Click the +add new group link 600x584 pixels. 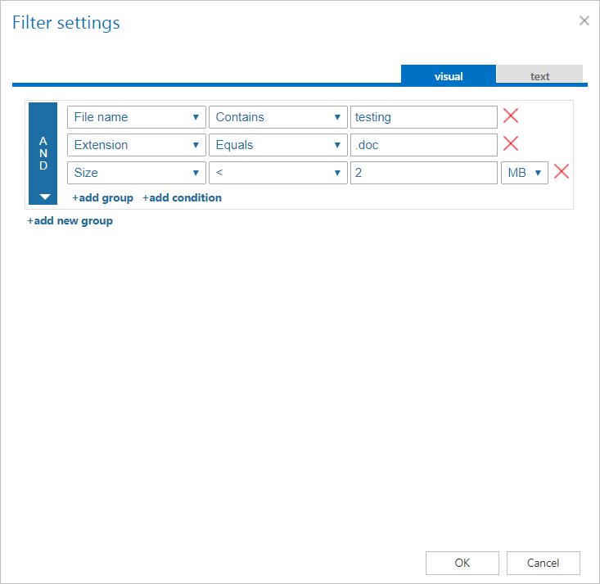[x=70, y=220]
